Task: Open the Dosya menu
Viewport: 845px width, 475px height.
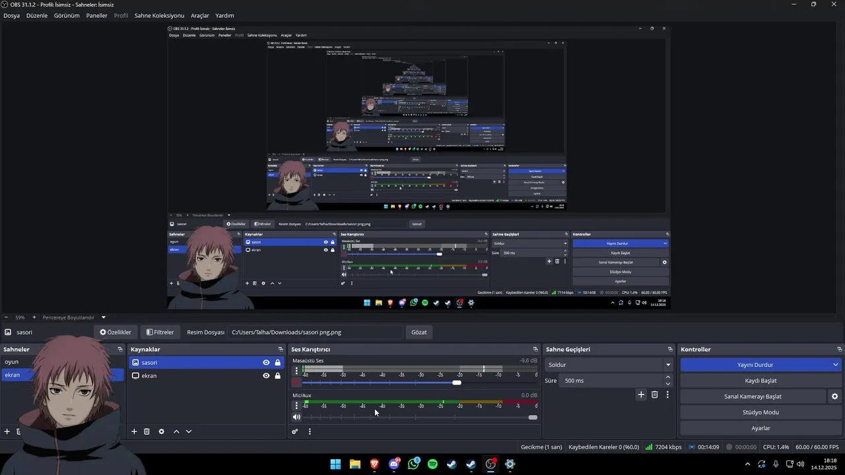Action: coord(11,15)
